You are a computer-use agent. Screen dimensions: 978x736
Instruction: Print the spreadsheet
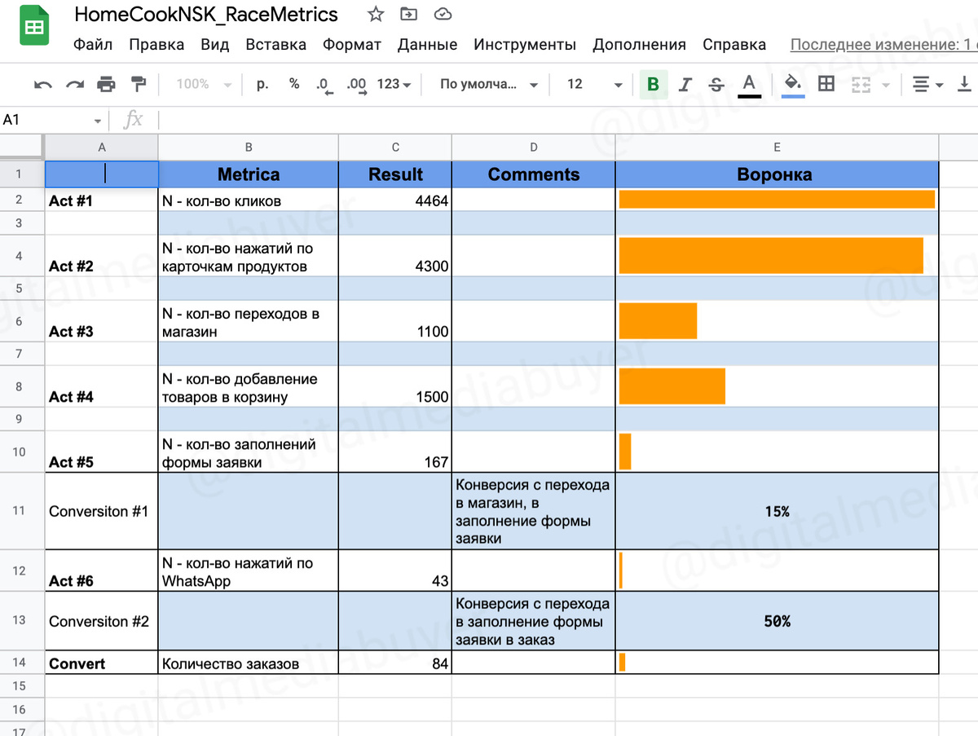(106, 84)
